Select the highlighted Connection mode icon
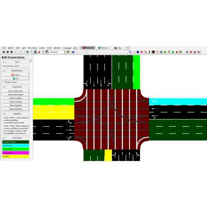The height and width of the screenshot is (207, 207). (153, 52)
